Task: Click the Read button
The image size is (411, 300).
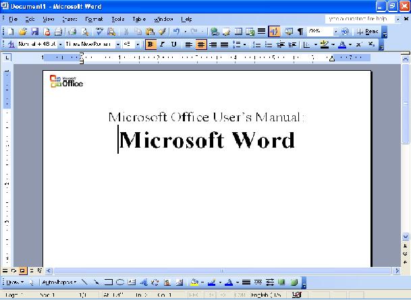Action: (368, 32)
